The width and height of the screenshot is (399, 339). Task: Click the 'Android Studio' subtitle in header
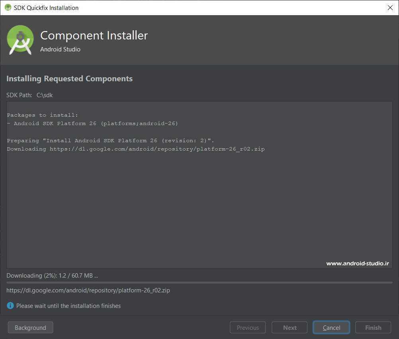pyautogui.click(x=60, y=49)
